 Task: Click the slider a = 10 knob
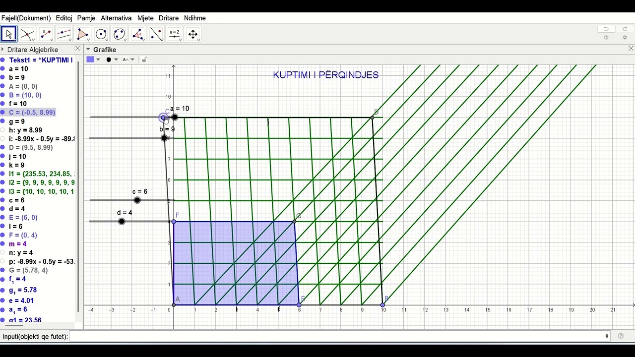point(175,118)
